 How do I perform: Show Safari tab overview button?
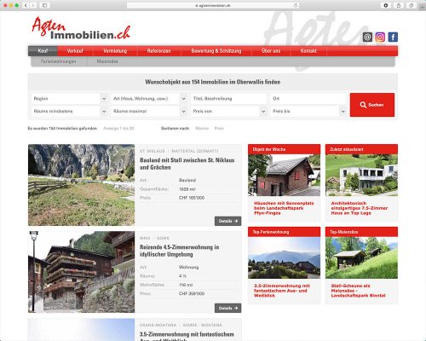412,5
